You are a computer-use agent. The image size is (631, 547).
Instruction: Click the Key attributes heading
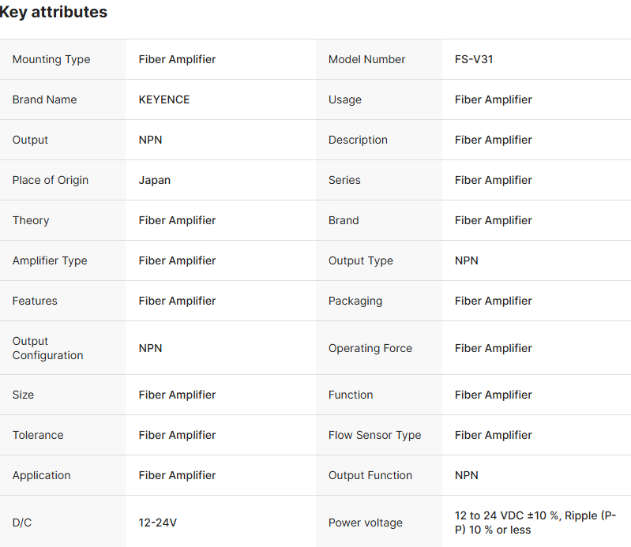pos(54,13)
